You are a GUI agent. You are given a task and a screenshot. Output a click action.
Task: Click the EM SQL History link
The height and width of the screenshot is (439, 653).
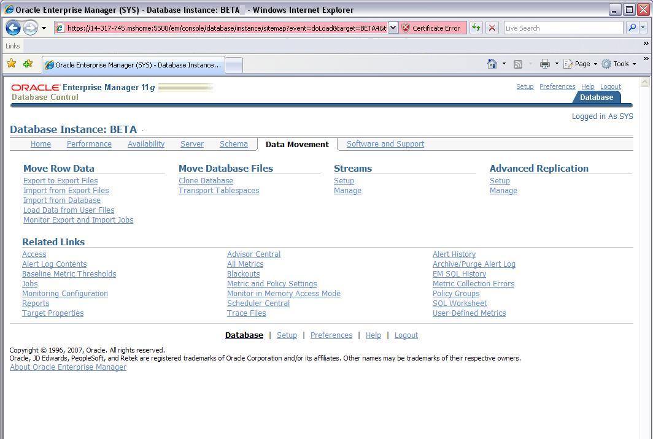(x=459, y=274)
